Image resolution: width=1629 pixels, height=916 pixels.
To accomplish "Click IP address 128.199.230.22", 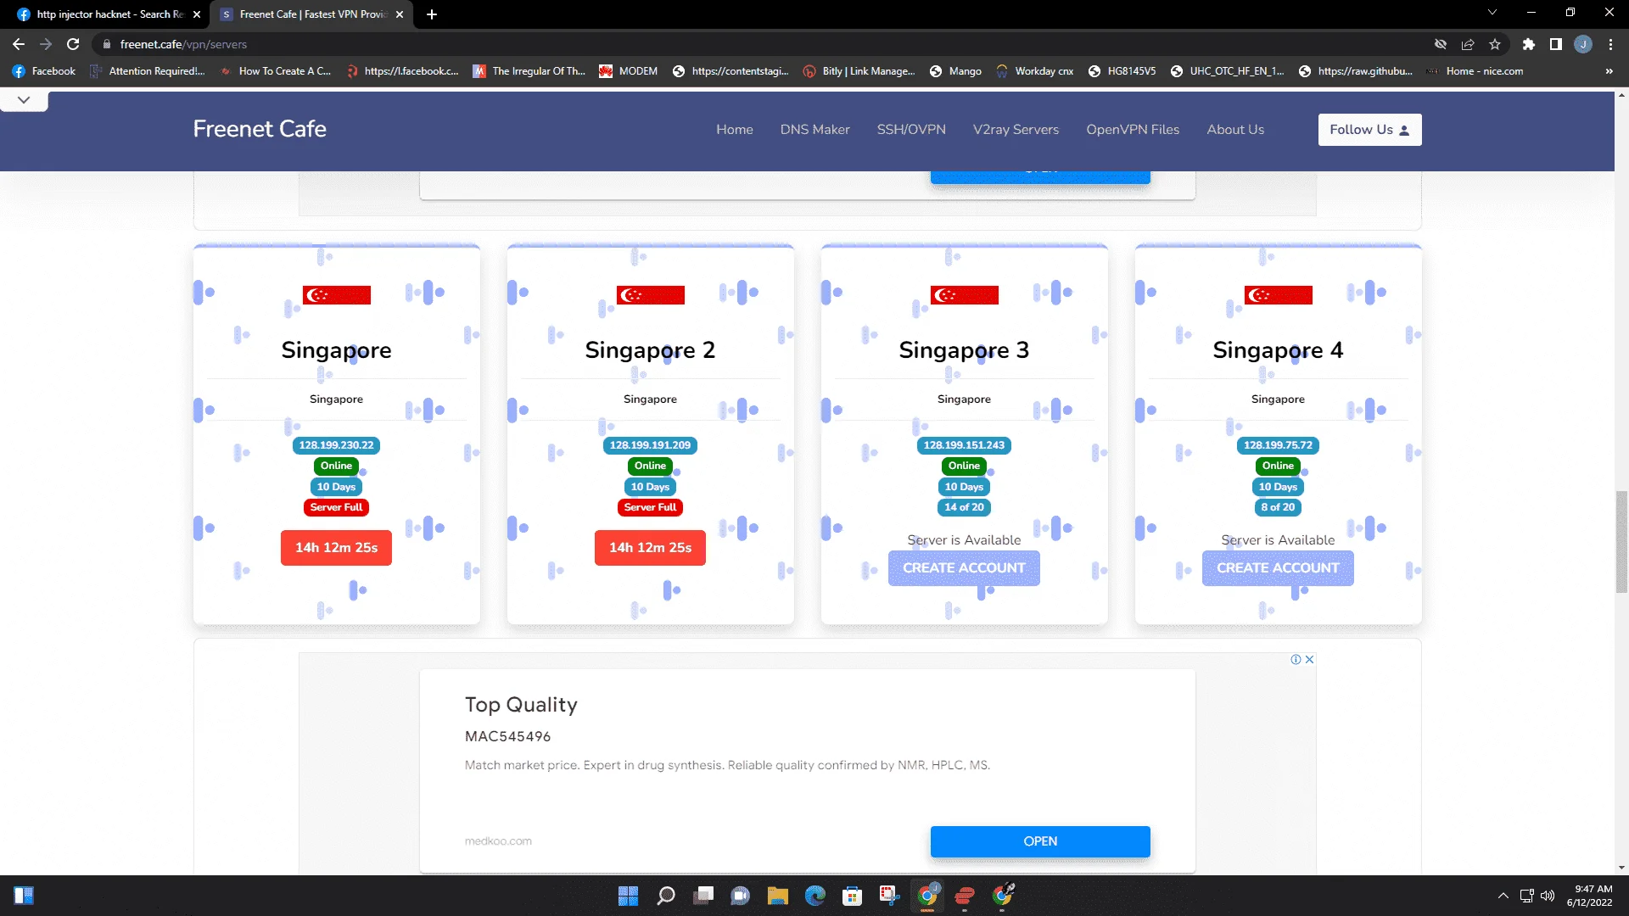I will coord(337,445).
